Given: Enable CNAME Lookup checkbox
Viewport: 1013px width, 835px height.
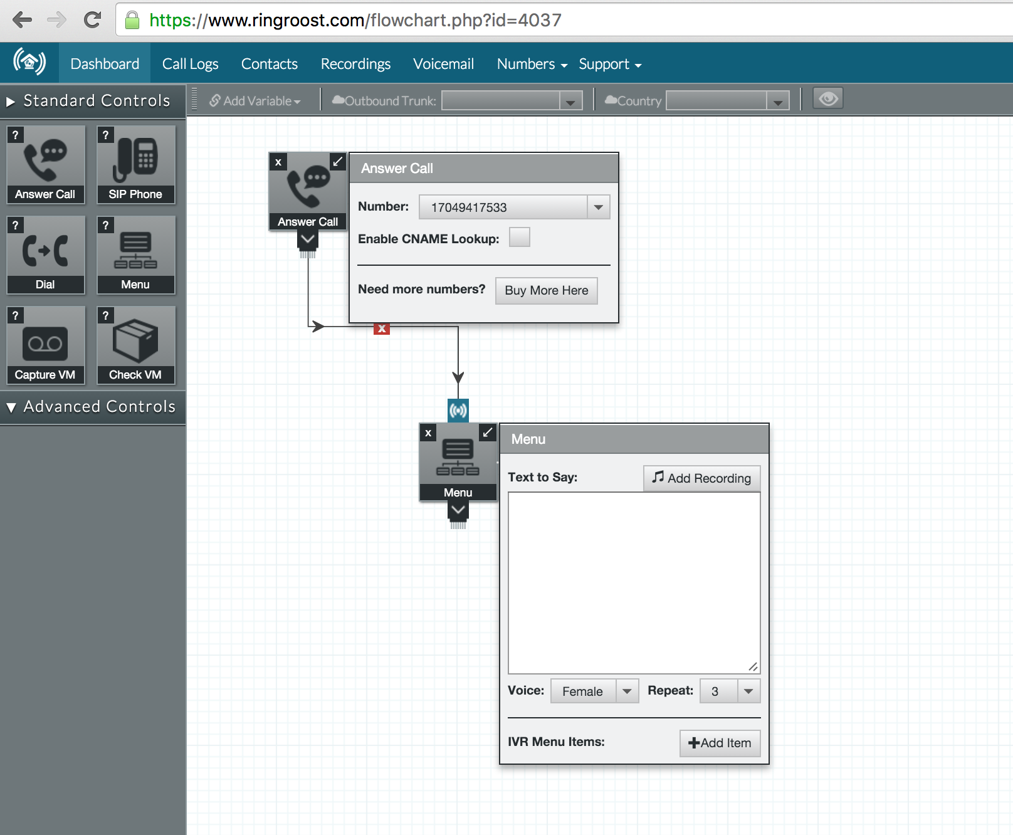Looking at the screenshot, I should pos(519,238).
